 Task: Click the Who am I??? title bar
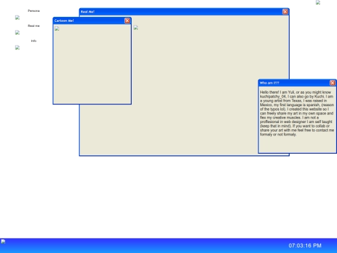coord(298,83)
